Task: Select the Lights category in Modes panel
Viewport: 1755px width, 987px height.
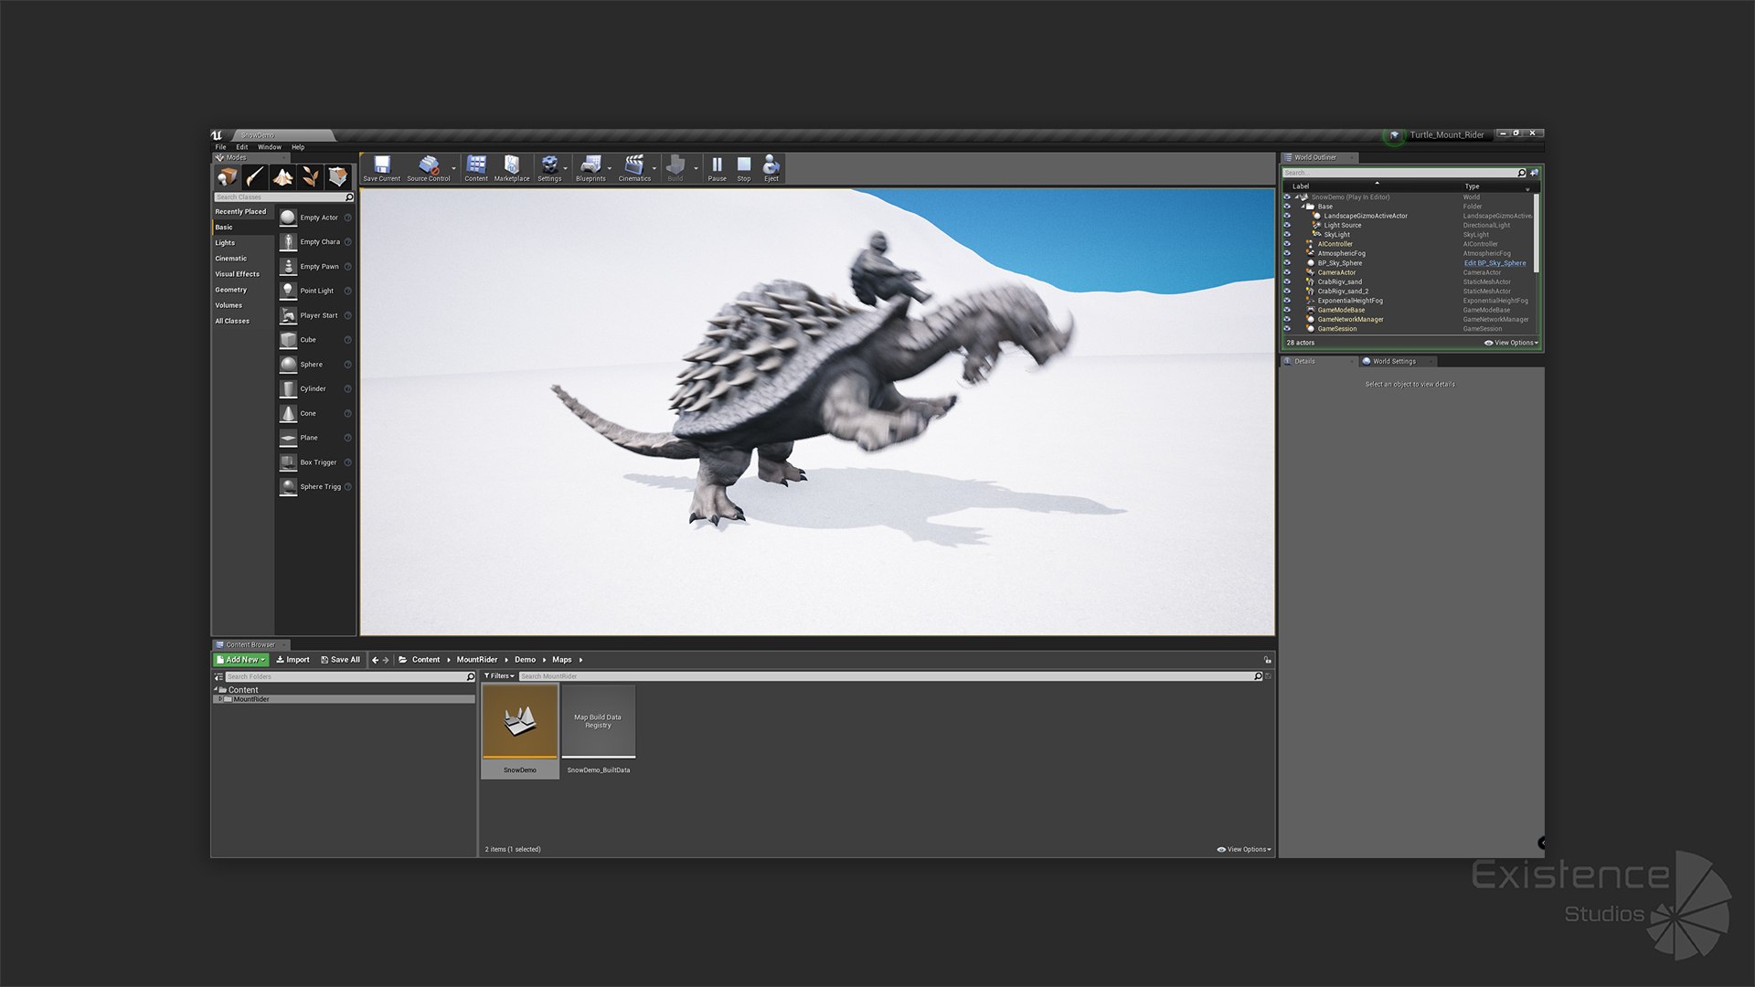Action: (225, 243)
